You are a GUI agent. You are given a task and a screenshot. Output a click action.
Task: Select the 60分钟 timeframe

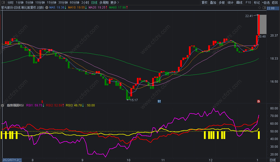75,3
